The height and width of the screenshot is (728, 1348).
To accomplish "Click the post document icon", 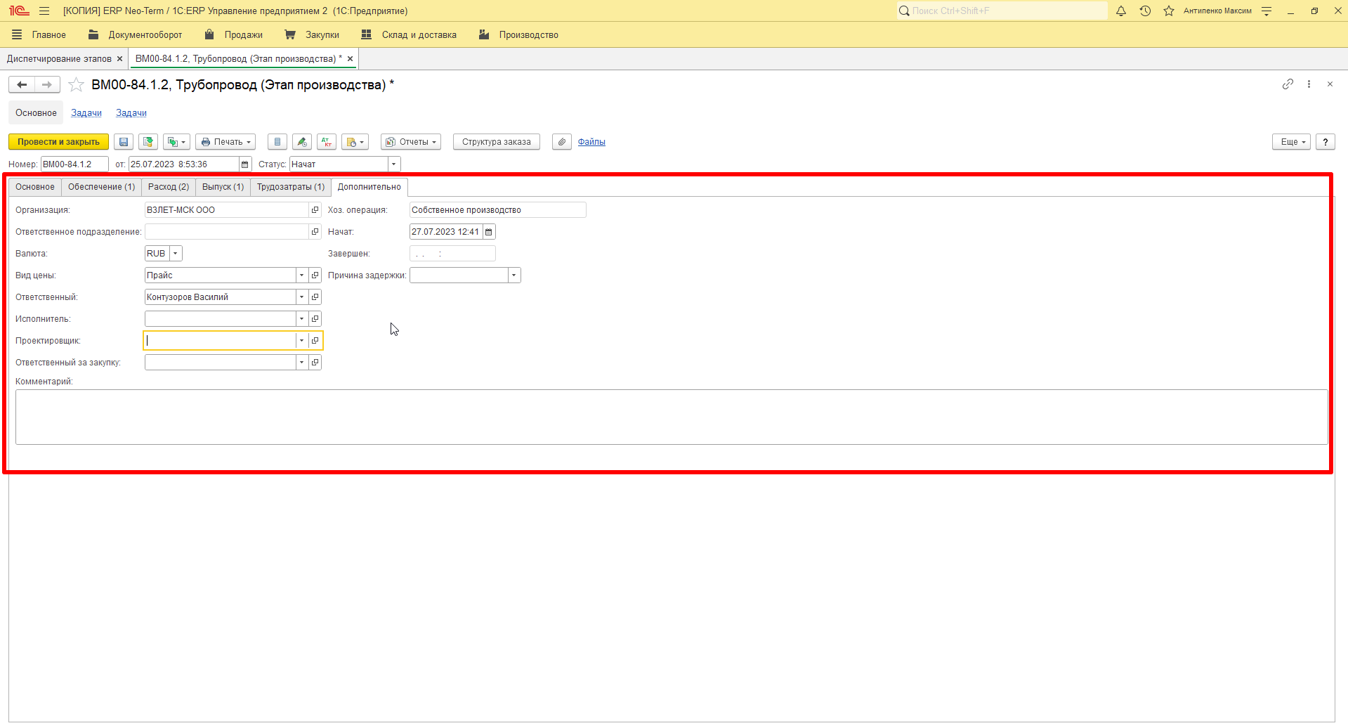I will 148,142.
